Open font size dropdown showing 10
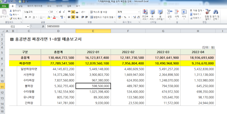This screenshot has width=227, height=114. (x=57, y=12)
